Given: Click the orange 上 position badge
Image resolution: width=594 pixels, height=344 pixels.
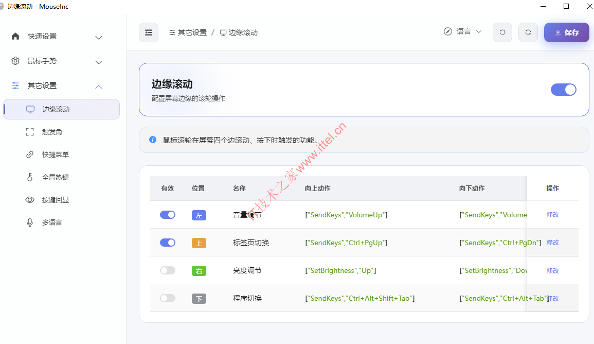Looking at the screenshot, I should [x=199, y=243].
